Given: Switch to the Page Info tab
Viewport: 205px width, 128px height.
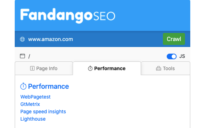Looking at the screenshot, I should click(44, 68).
